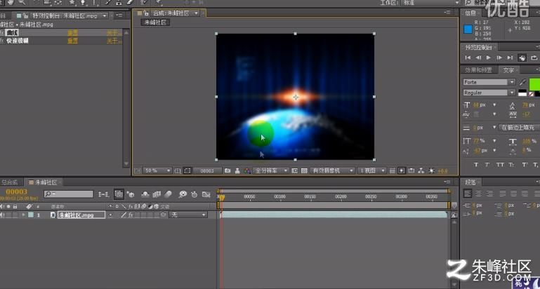The height and width of the screenshot is (289, 540).
Task: Toggle superscript T button
Action: tap(525, 165)
